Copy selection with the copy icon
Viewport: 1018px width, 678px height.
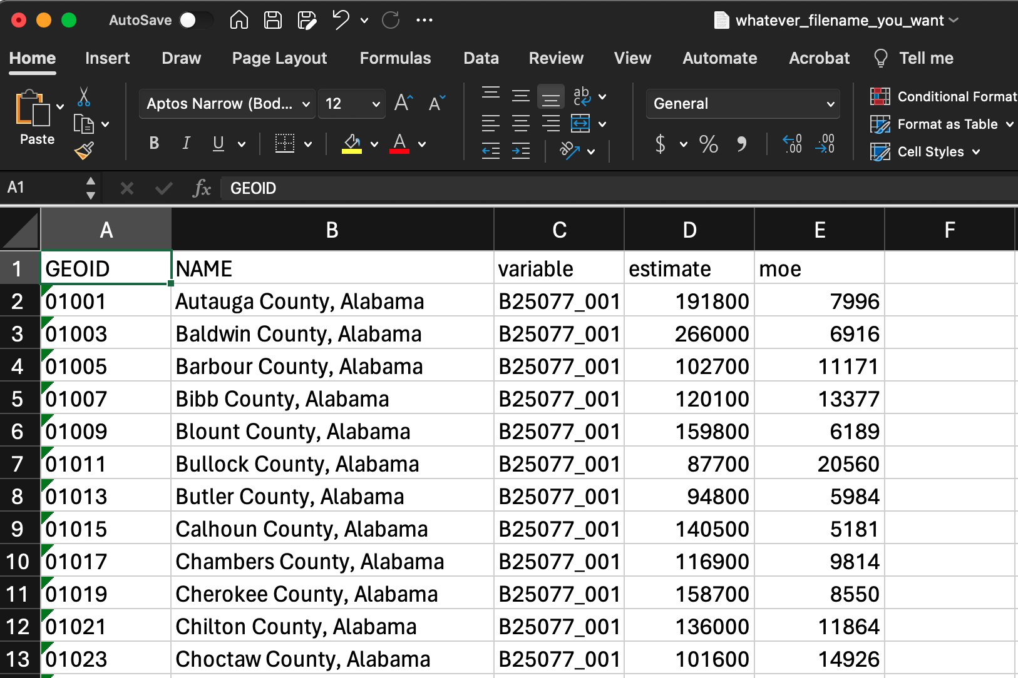tap(84, 124)
